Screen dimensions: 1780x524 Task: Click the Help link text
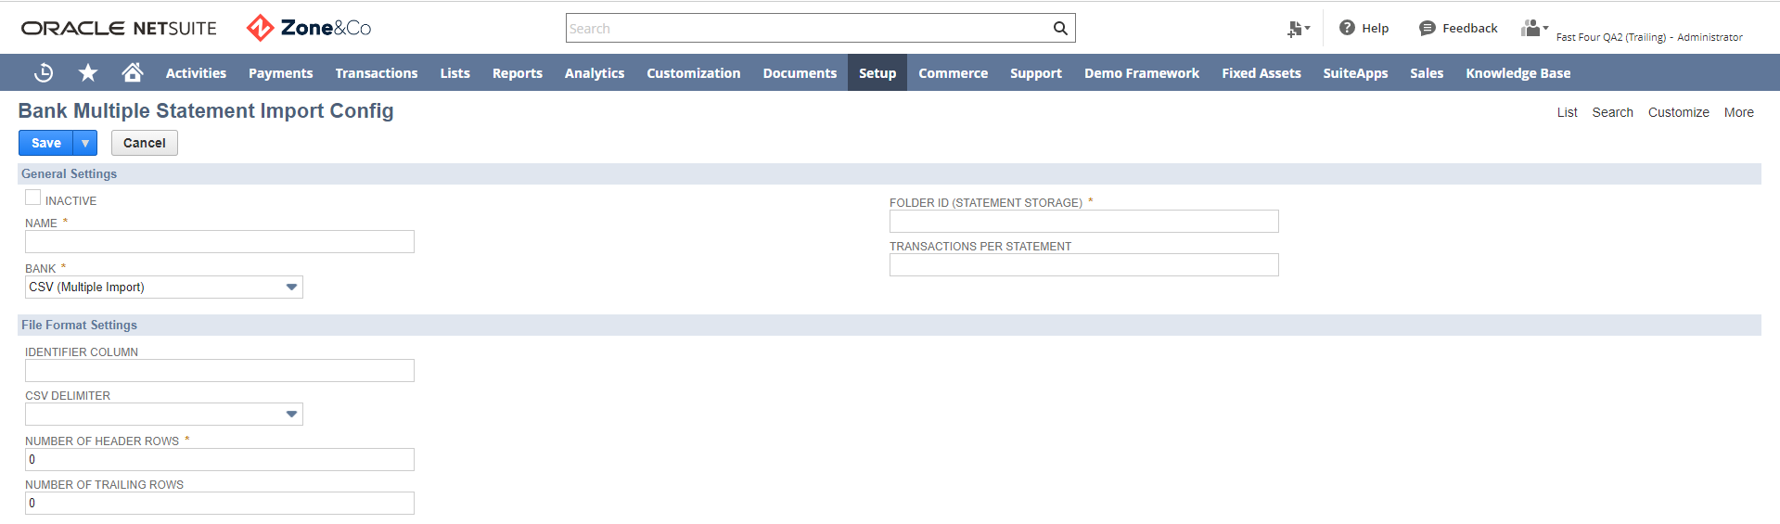pos(1376,28)
